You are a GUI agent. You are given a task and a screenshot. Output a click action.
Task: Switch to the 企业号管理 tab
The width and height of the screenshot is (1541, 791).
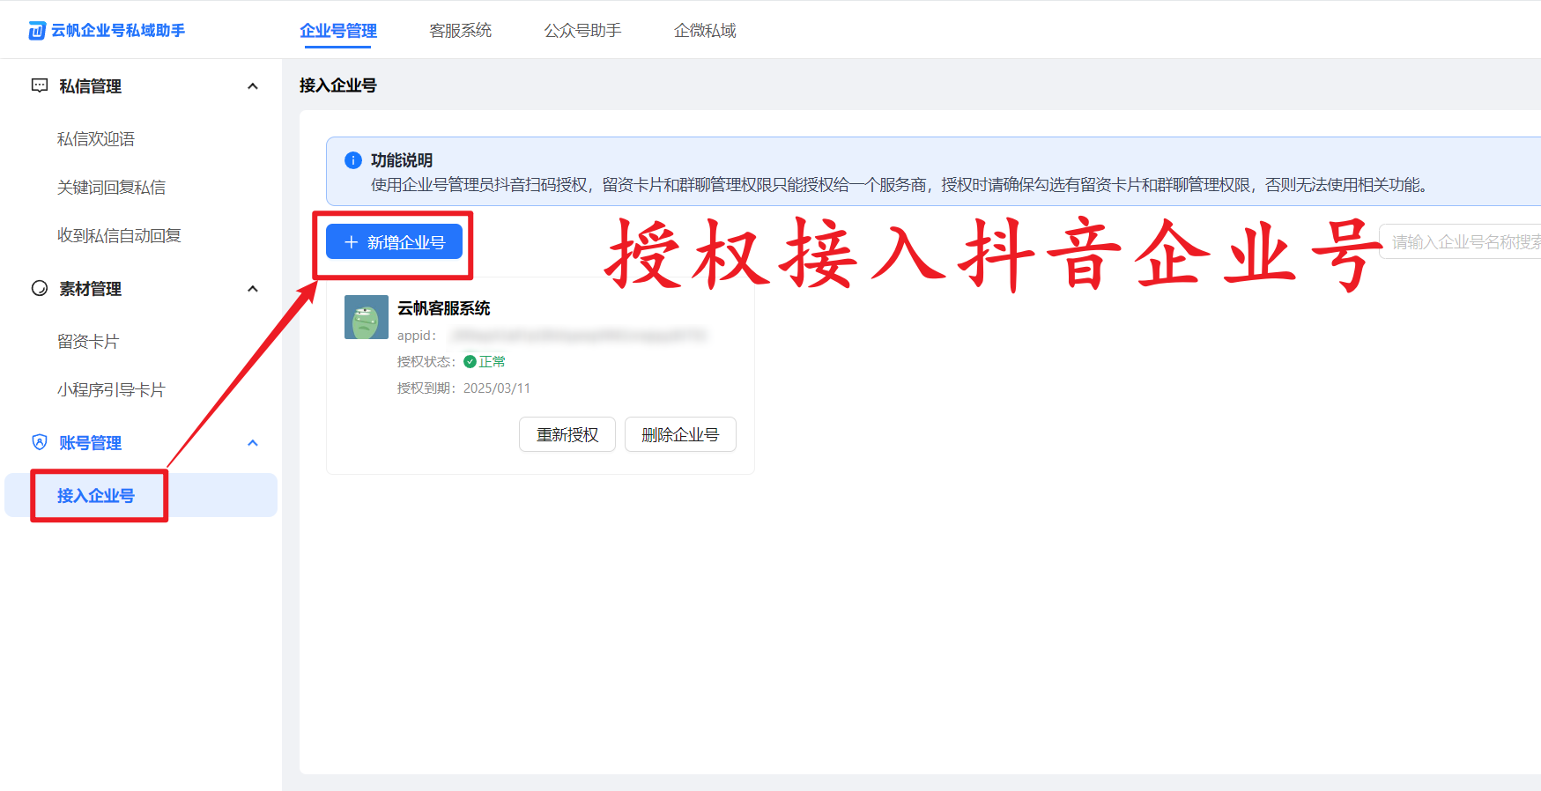click(338, 31)
